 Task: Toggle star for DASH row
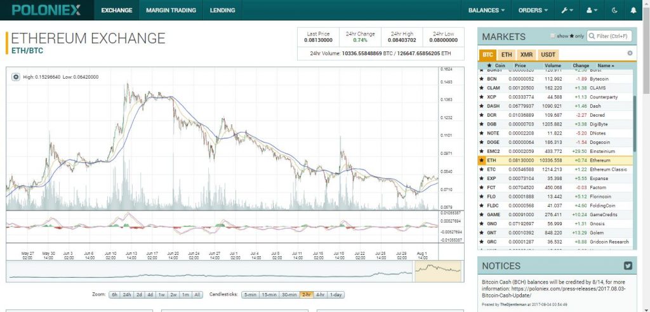pos(481,106)
